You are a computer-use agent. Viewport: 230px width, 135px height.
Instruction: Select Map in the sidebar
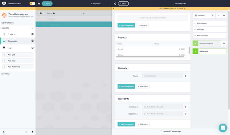10,48
